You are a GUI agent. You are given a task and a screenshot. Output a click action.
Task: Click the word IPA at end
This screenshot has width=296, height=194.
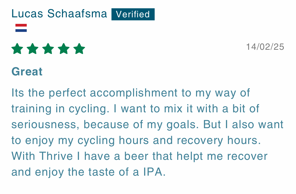[154, 172]
